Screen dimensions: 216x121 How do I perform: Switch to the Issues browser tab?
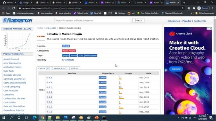pos(140,3)
